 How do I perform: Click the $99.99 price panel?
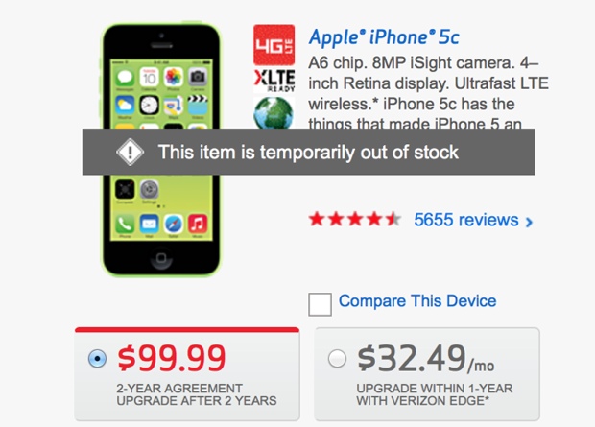[187, 374]
